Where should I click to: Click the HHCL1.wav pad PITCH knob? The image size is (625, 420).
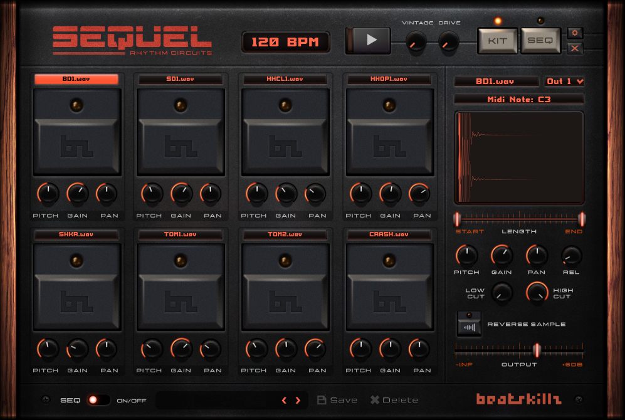[256, 194]
